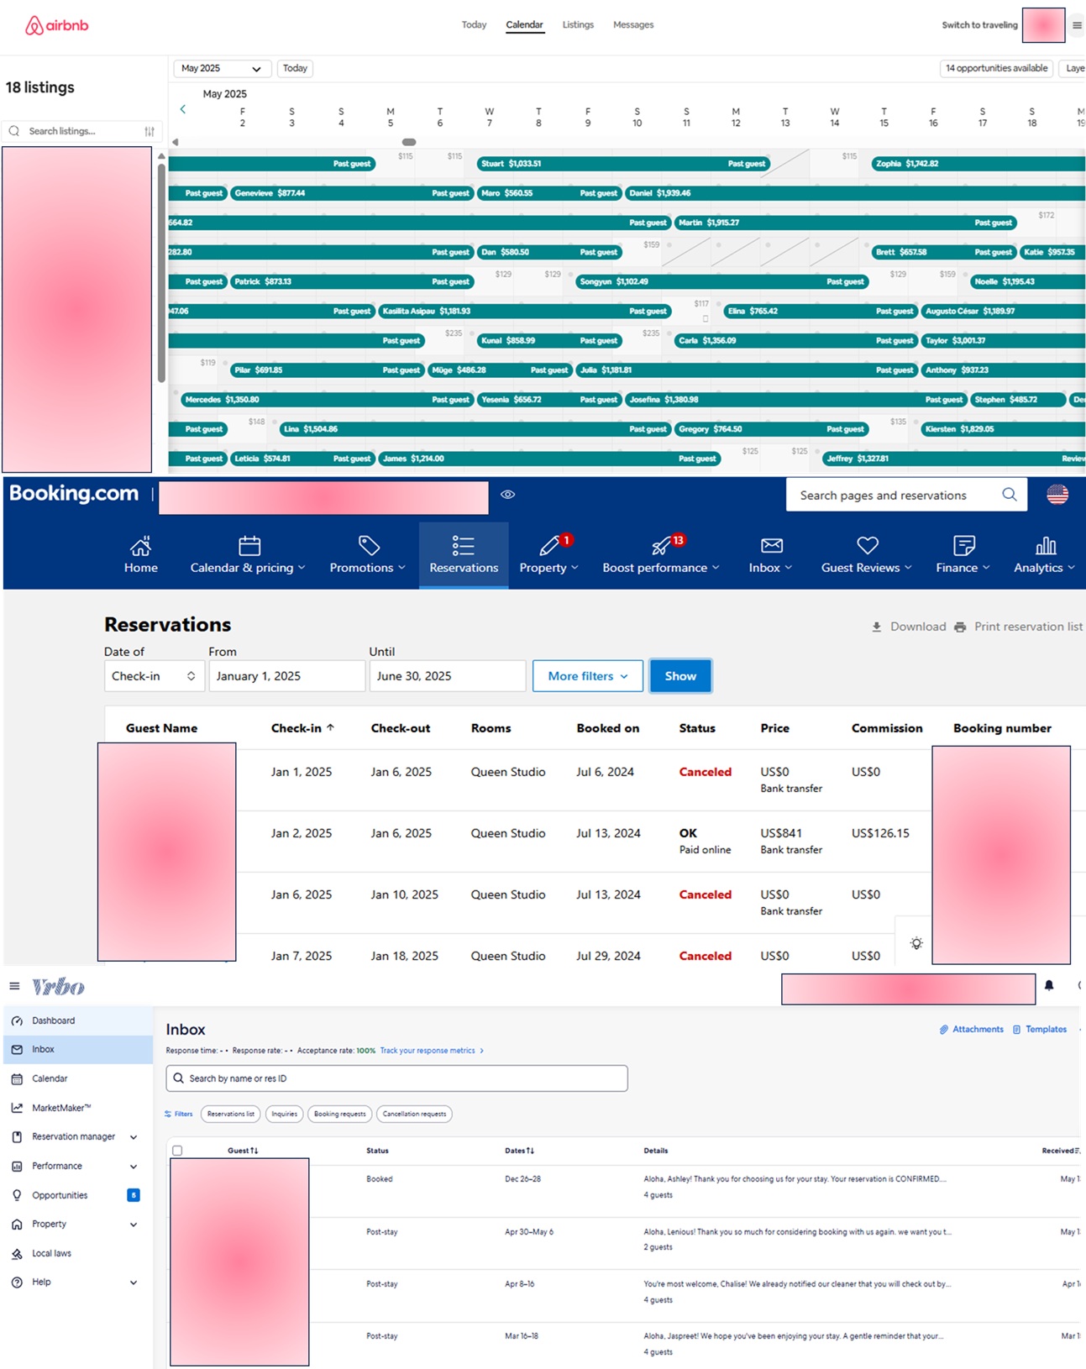Click the Booking.com logo

tap(74, 494)
